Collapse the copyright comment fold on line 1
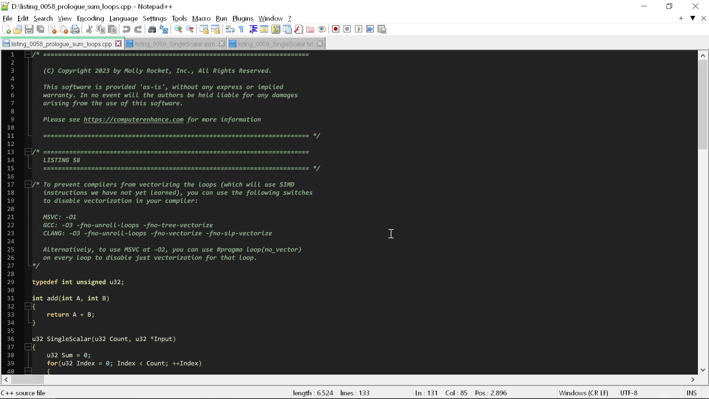The image size is (709, 399). [28, 54]
